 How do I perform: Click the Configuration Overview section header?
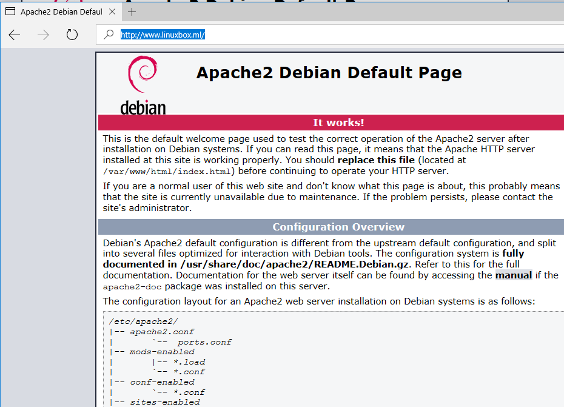click(338, 227)
